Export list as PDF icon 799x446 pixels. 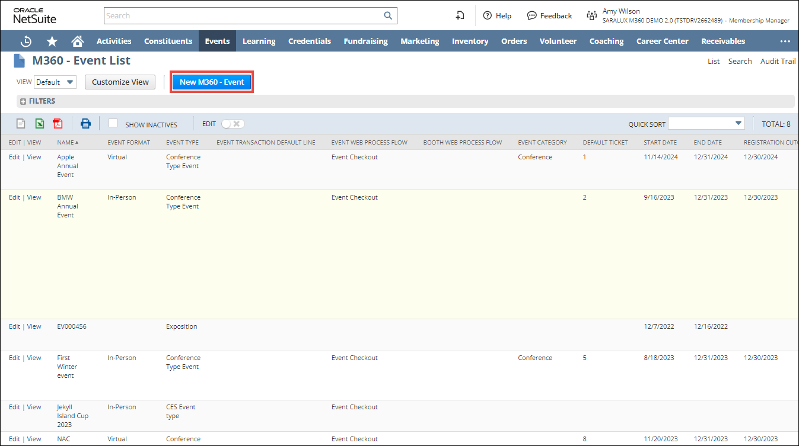58,124
